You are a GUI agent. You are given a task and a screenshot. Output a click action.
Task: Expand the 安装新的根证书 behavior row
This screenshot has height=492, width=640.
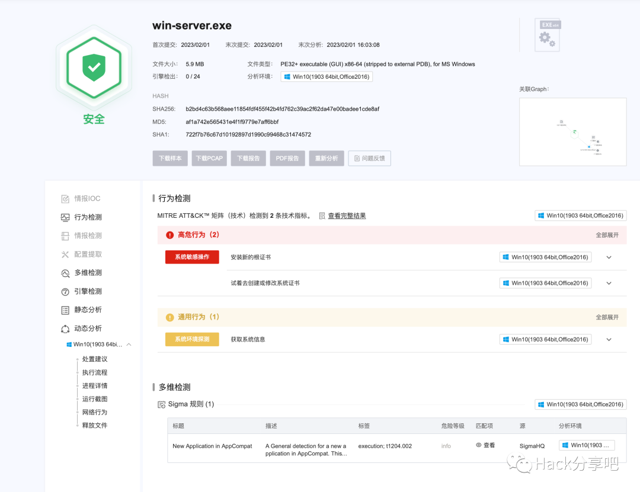[x=609, y=257]
